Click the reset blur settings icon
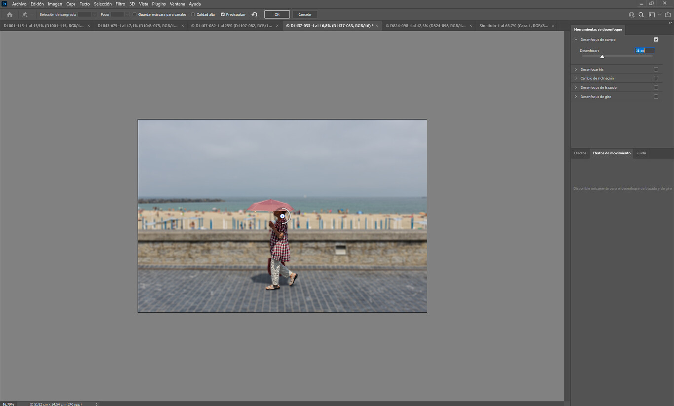Image resolution: width=674 pixels, height=406 pixels. (x=254, y=14)
